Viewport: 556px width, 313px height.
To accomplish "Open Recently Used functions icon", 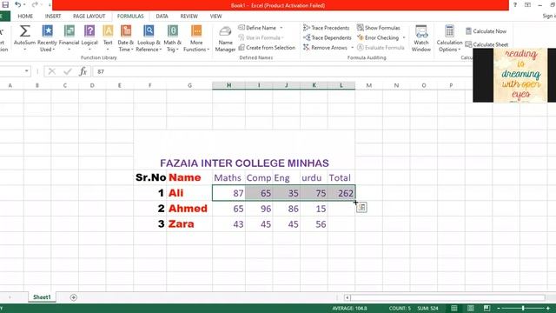I will [x=47, y=31].
